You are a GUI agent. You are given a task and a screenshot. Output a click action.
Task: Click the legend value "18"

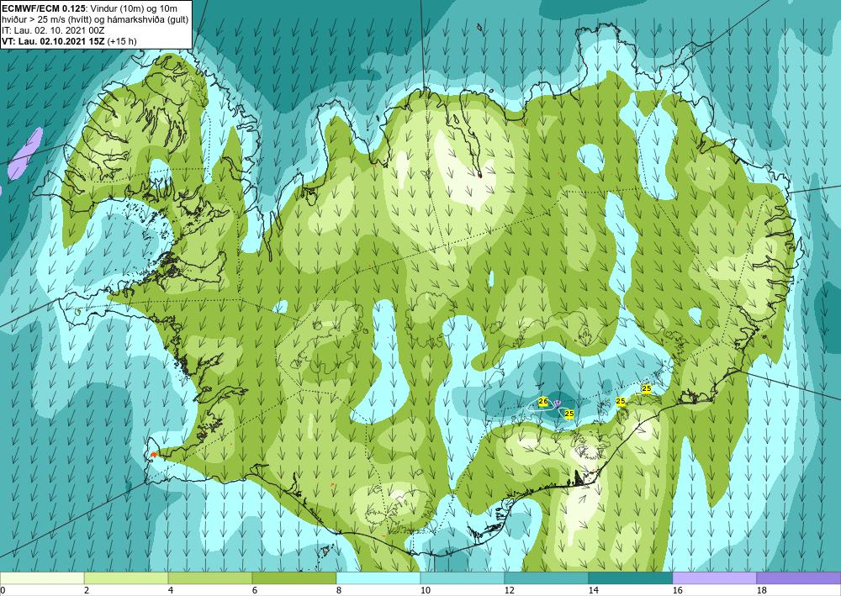click(762, 590)
